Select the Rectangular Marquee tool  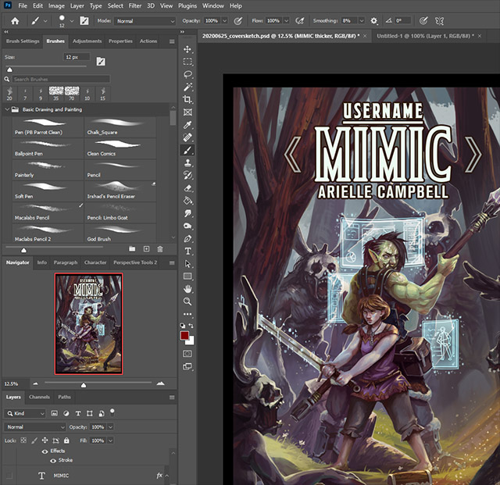[187, 62]
